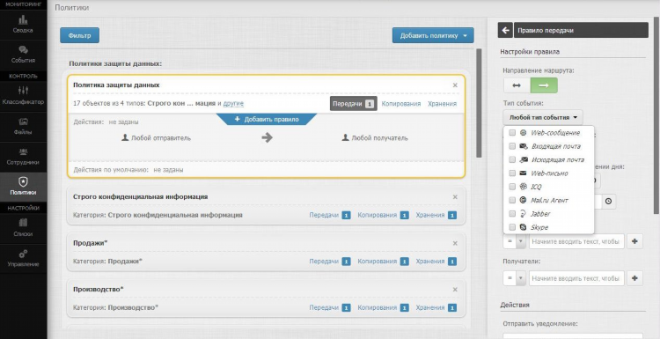Open the Добавить политику dropdown
660x339 pixels.
point(433,36)
